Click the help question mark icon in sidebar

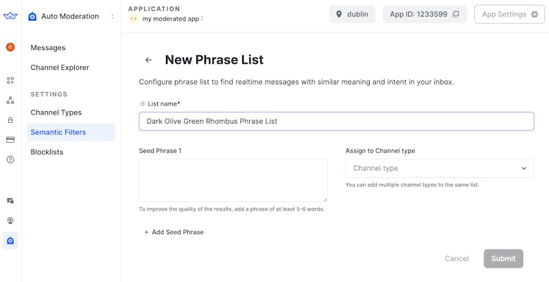point(10,160)
